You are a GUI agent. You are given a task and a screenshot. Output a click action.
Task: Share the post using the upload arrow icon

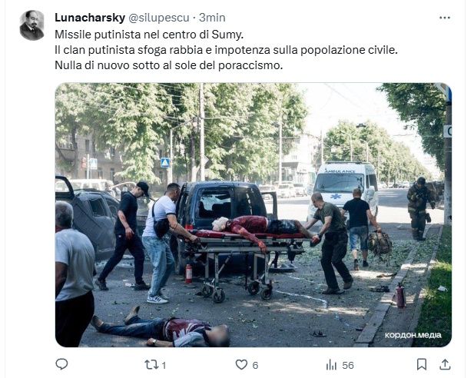click(445, 364)
